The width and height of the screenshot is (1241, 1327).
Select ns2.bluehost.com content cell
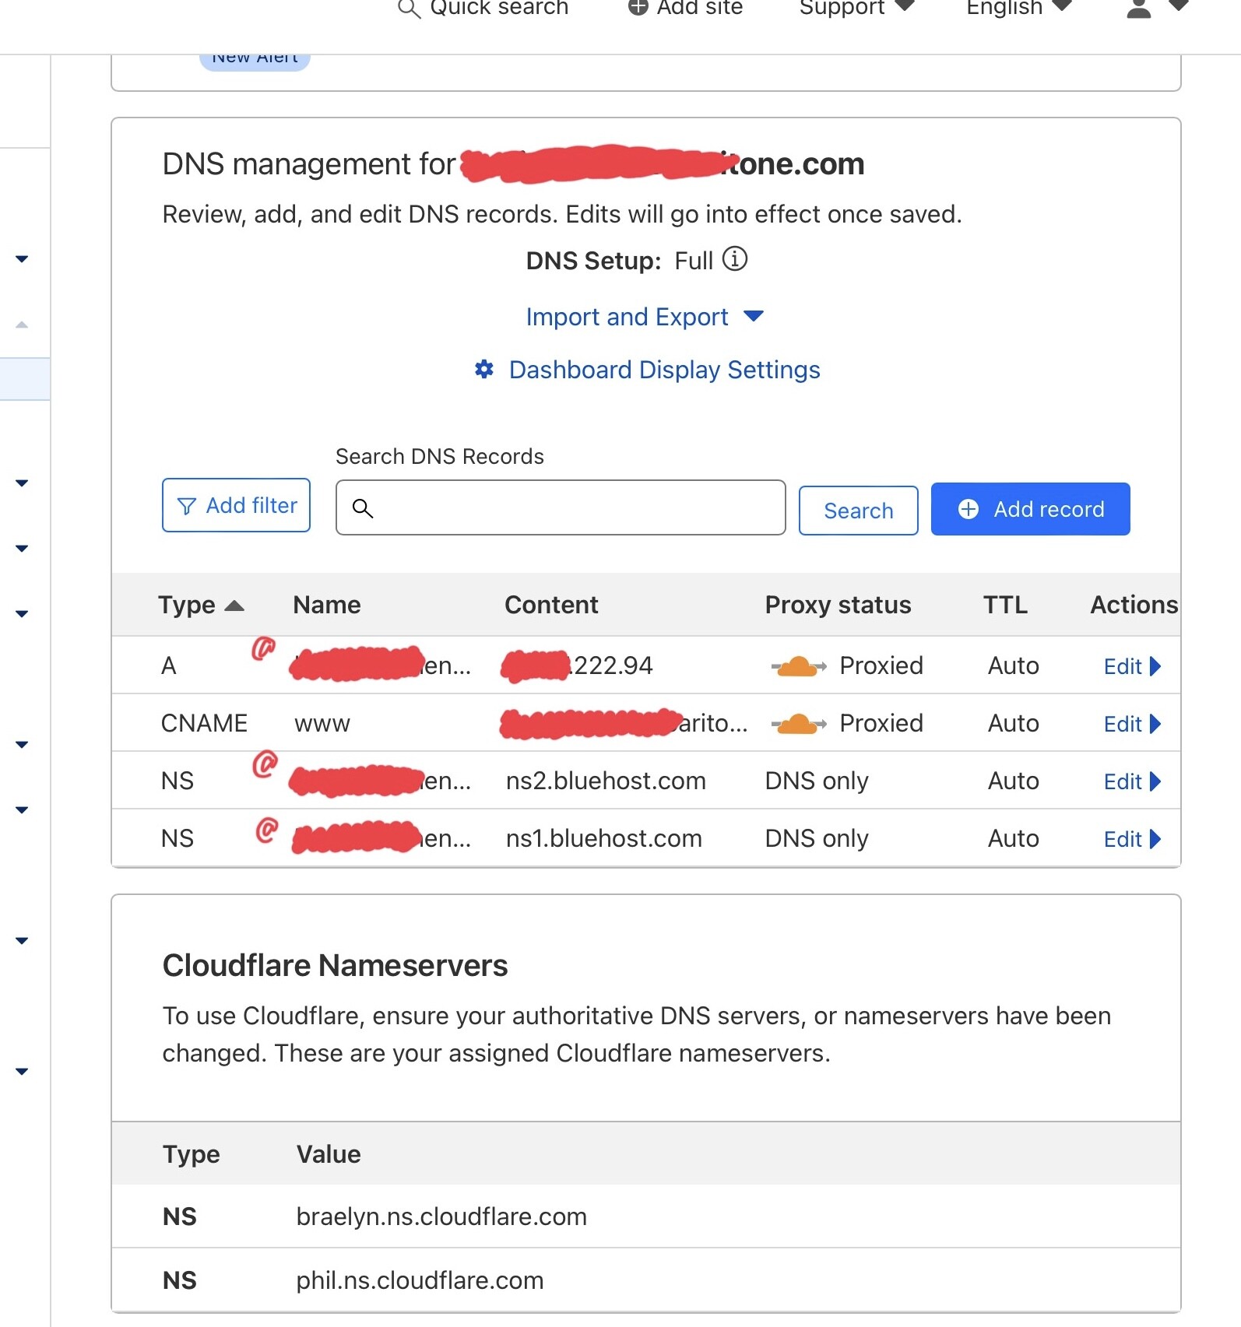(606, 781)
